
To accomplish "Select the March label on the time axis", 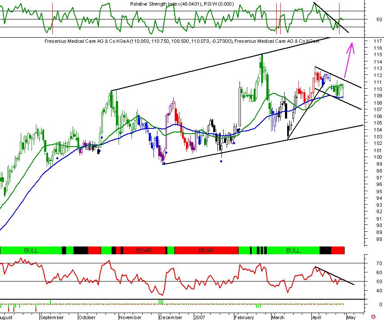I will click(278, 317).
